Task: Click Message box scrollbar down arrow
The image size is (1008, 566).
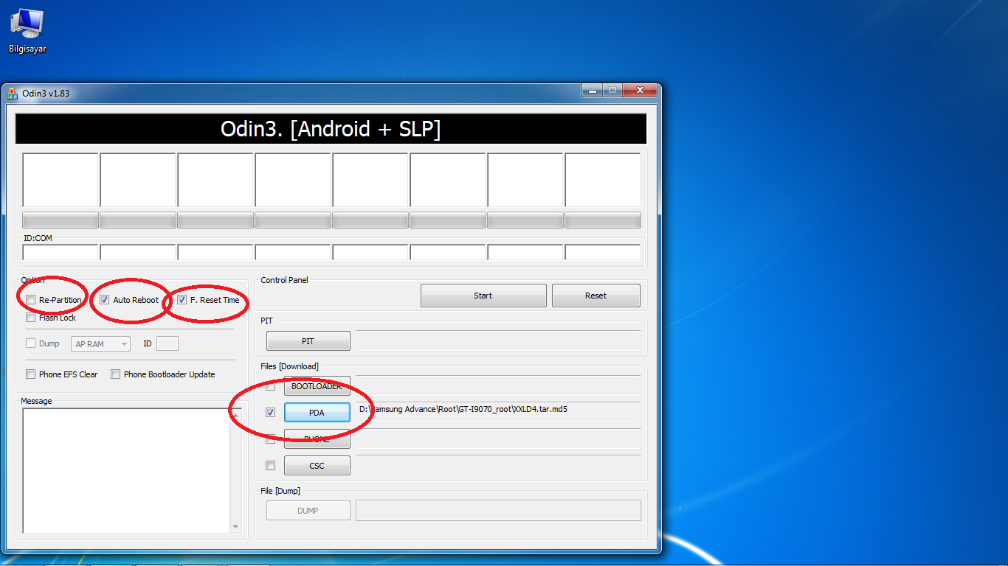Action: point(235,527)
